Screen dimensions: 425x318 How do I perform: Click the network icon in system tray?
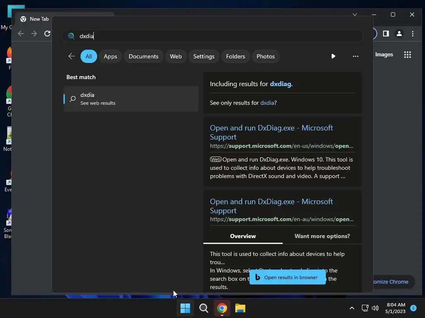(x=365, y=308)
